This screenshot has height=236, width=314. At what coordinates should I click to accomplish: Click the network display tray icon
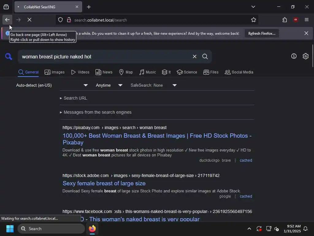269,229
